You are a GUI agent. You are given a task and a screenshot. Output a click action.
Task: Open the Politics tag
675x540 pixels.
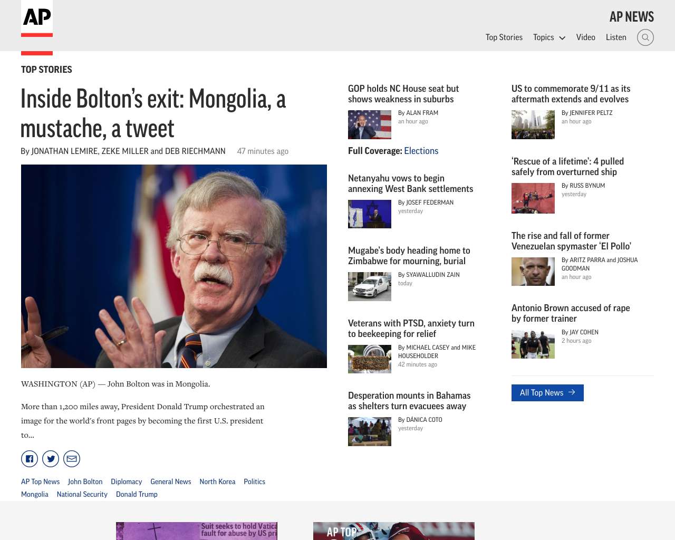(x=254, y=481)
